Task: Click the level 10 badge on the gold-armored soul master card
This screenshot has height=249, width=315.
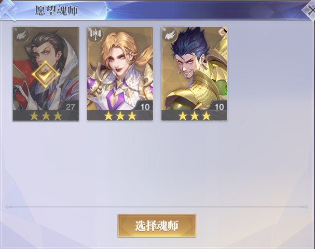Action: pyautogui.click(x=219, y=106)
